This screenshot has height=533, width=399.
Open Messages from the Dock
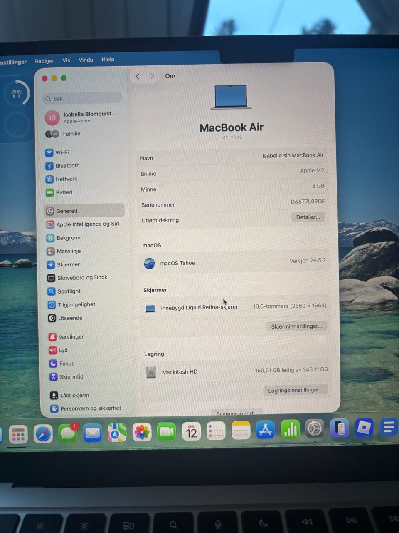(x=68, y=433)
